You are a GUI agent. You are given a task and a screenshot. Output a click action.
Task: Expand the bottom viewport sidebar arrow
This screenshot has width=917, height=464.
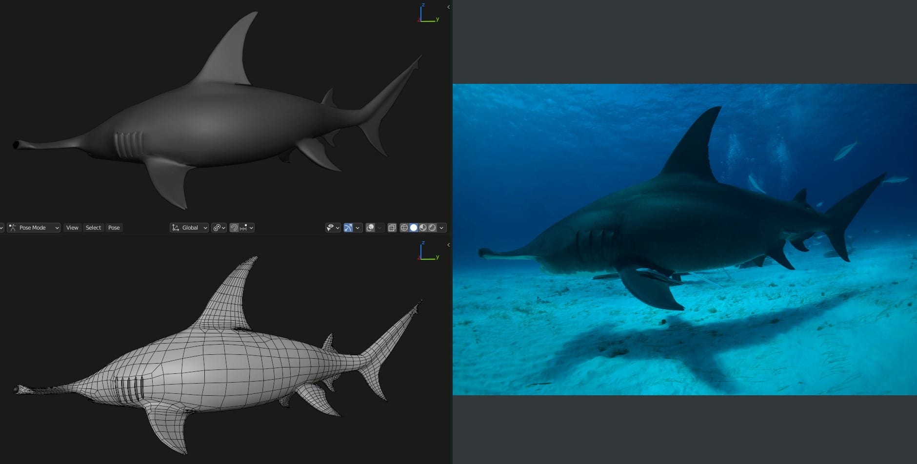click(x=448, y=245)
